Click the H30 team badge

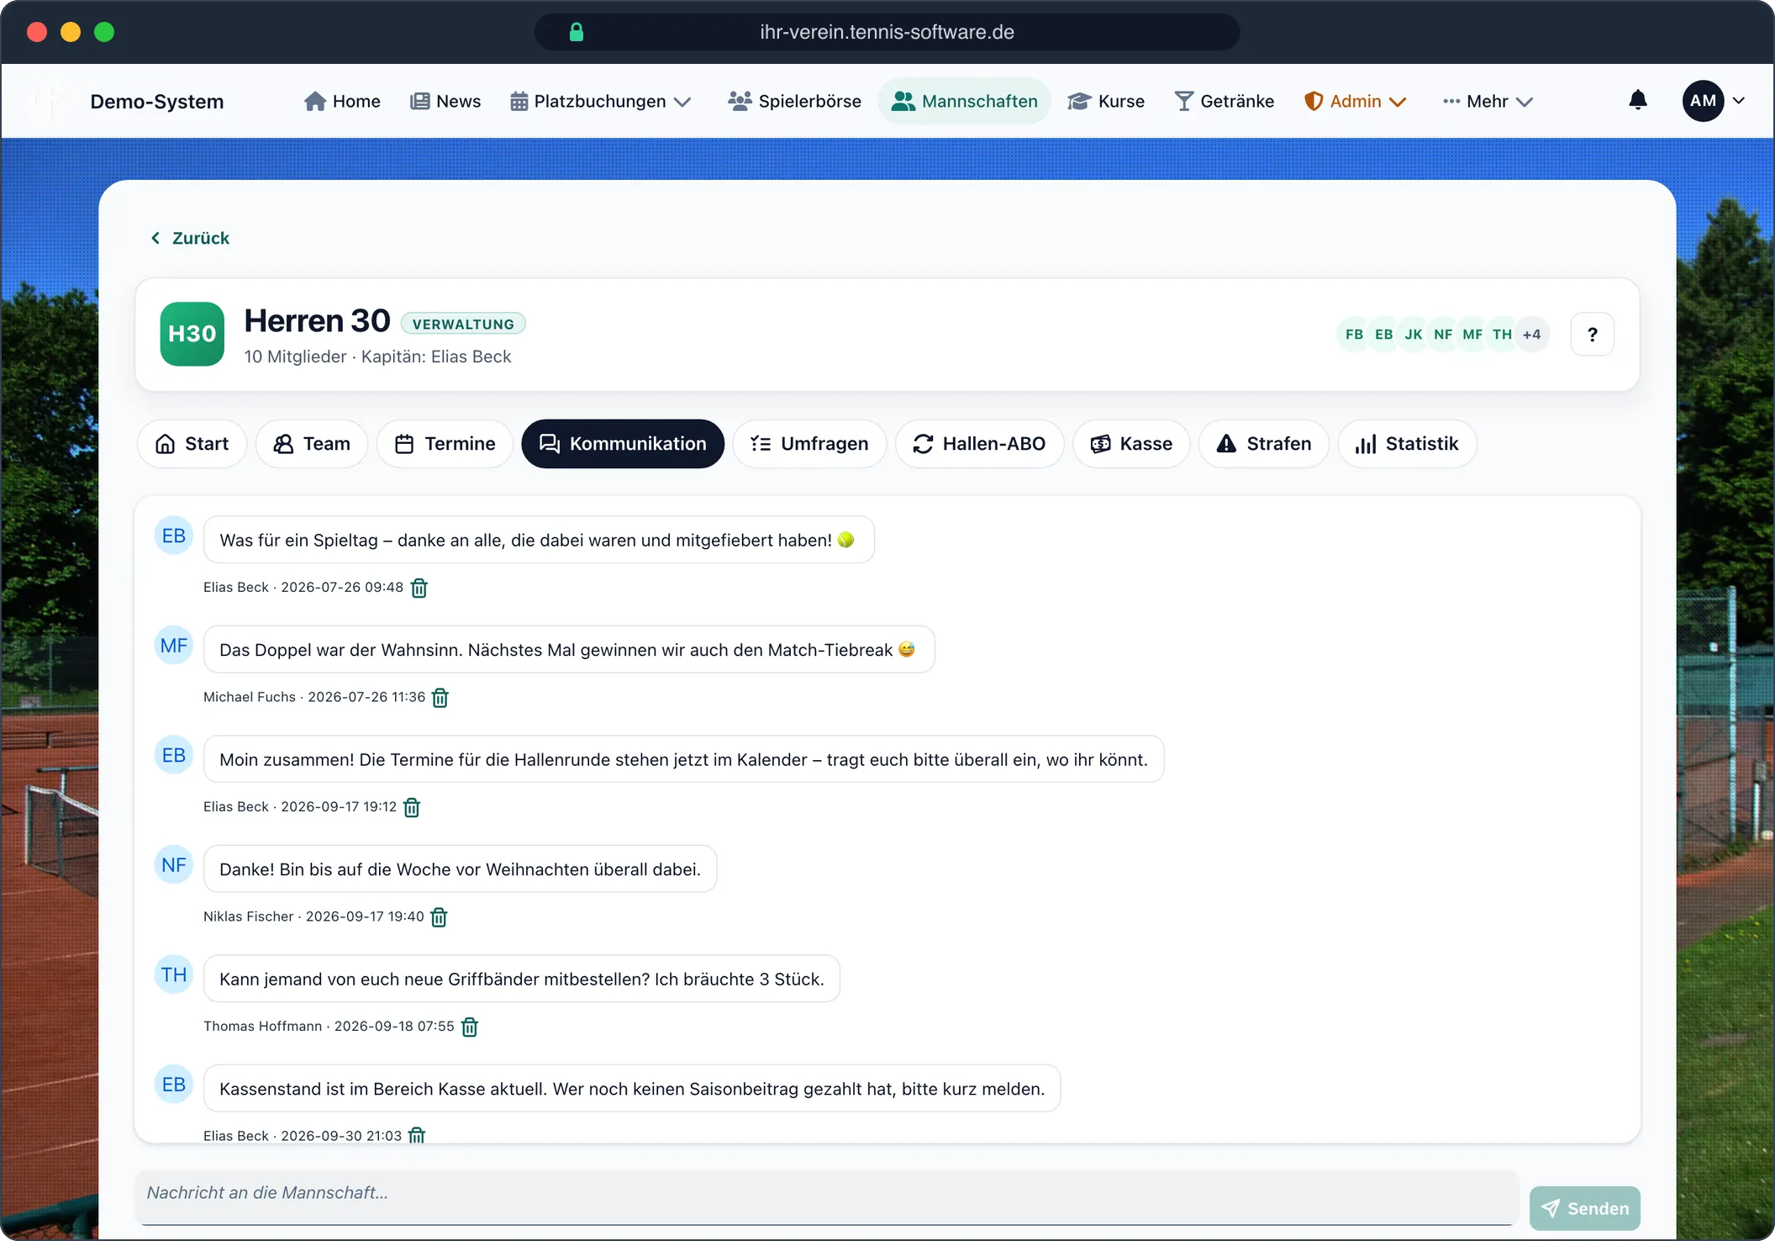(x=192, y=334)
